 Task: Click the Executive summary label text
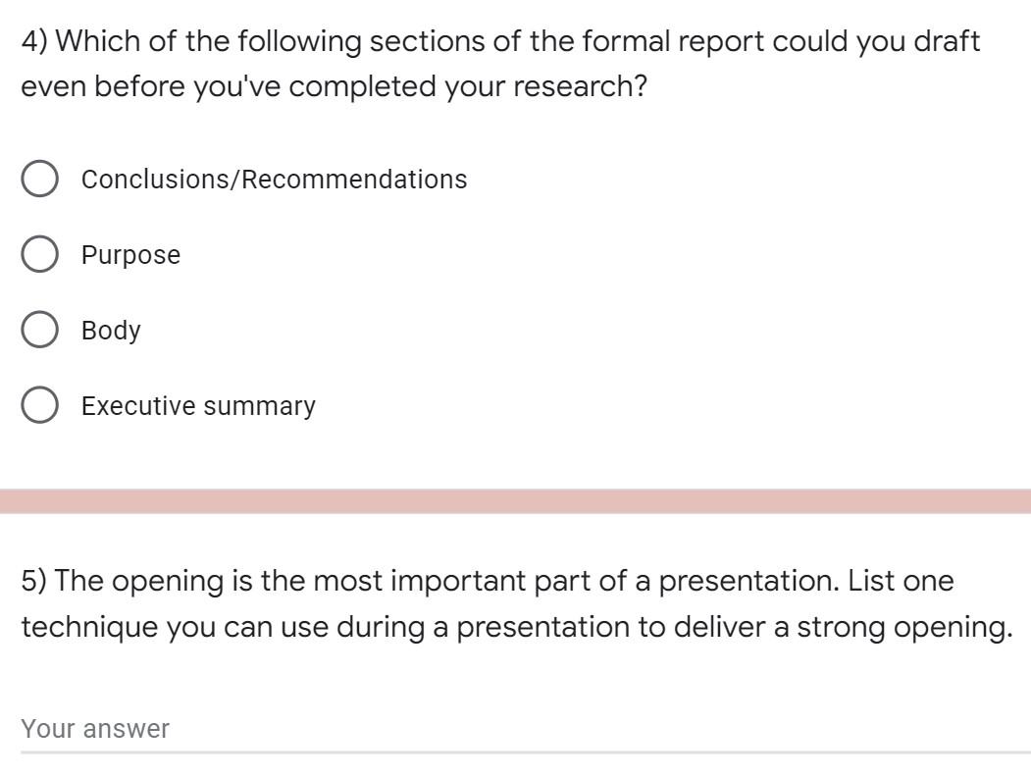[198, 405]
